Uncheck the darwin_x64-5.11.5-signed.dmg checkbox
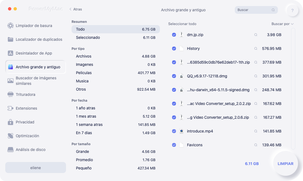Image resolution: width=303 pixels, height=181 pixels. tap(174, 90)
